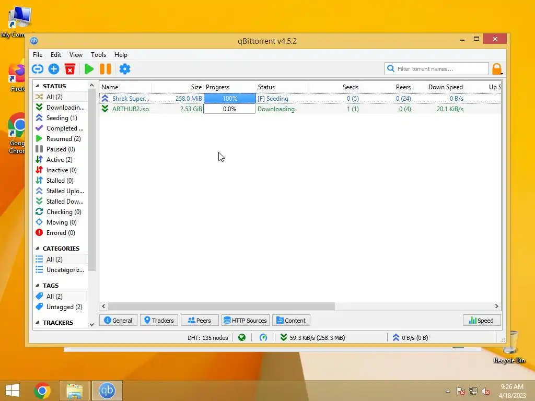Select Stalled Downloading filter

(60, 202)
